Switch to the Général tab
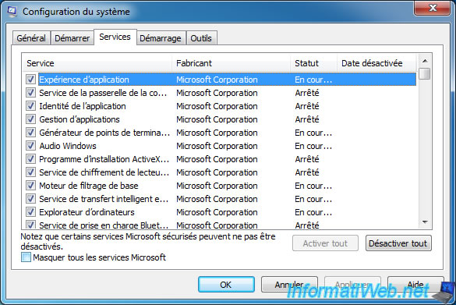456x305 pixels. (x=31, y=38)
